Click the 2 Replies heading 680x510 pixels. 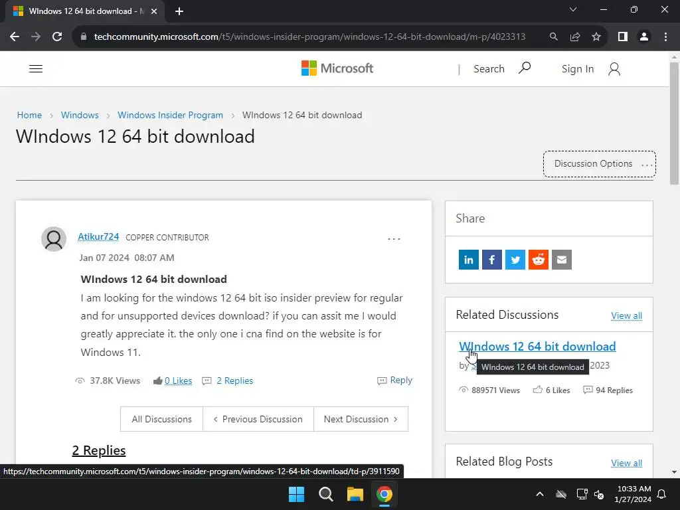99,450
